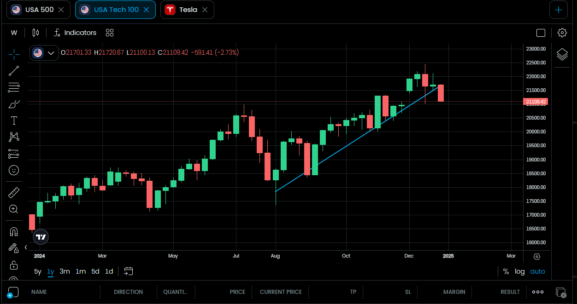Open the candlestick chart type selector

pyautogui.click(x=36, y=33)
